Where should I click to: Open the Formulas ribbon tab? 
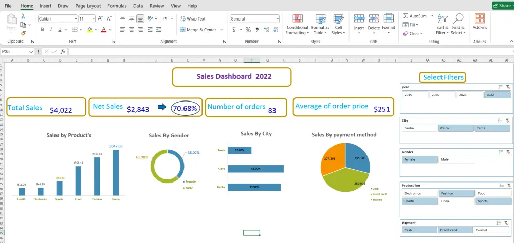[117, 6]
